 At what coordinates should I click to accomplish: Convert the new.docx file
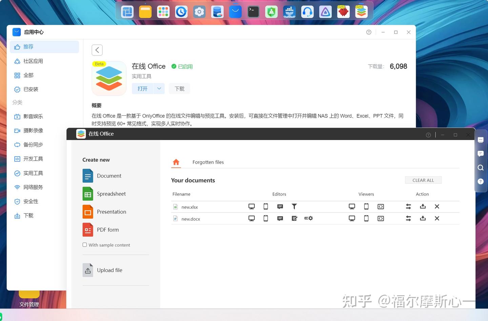(408, 218)
